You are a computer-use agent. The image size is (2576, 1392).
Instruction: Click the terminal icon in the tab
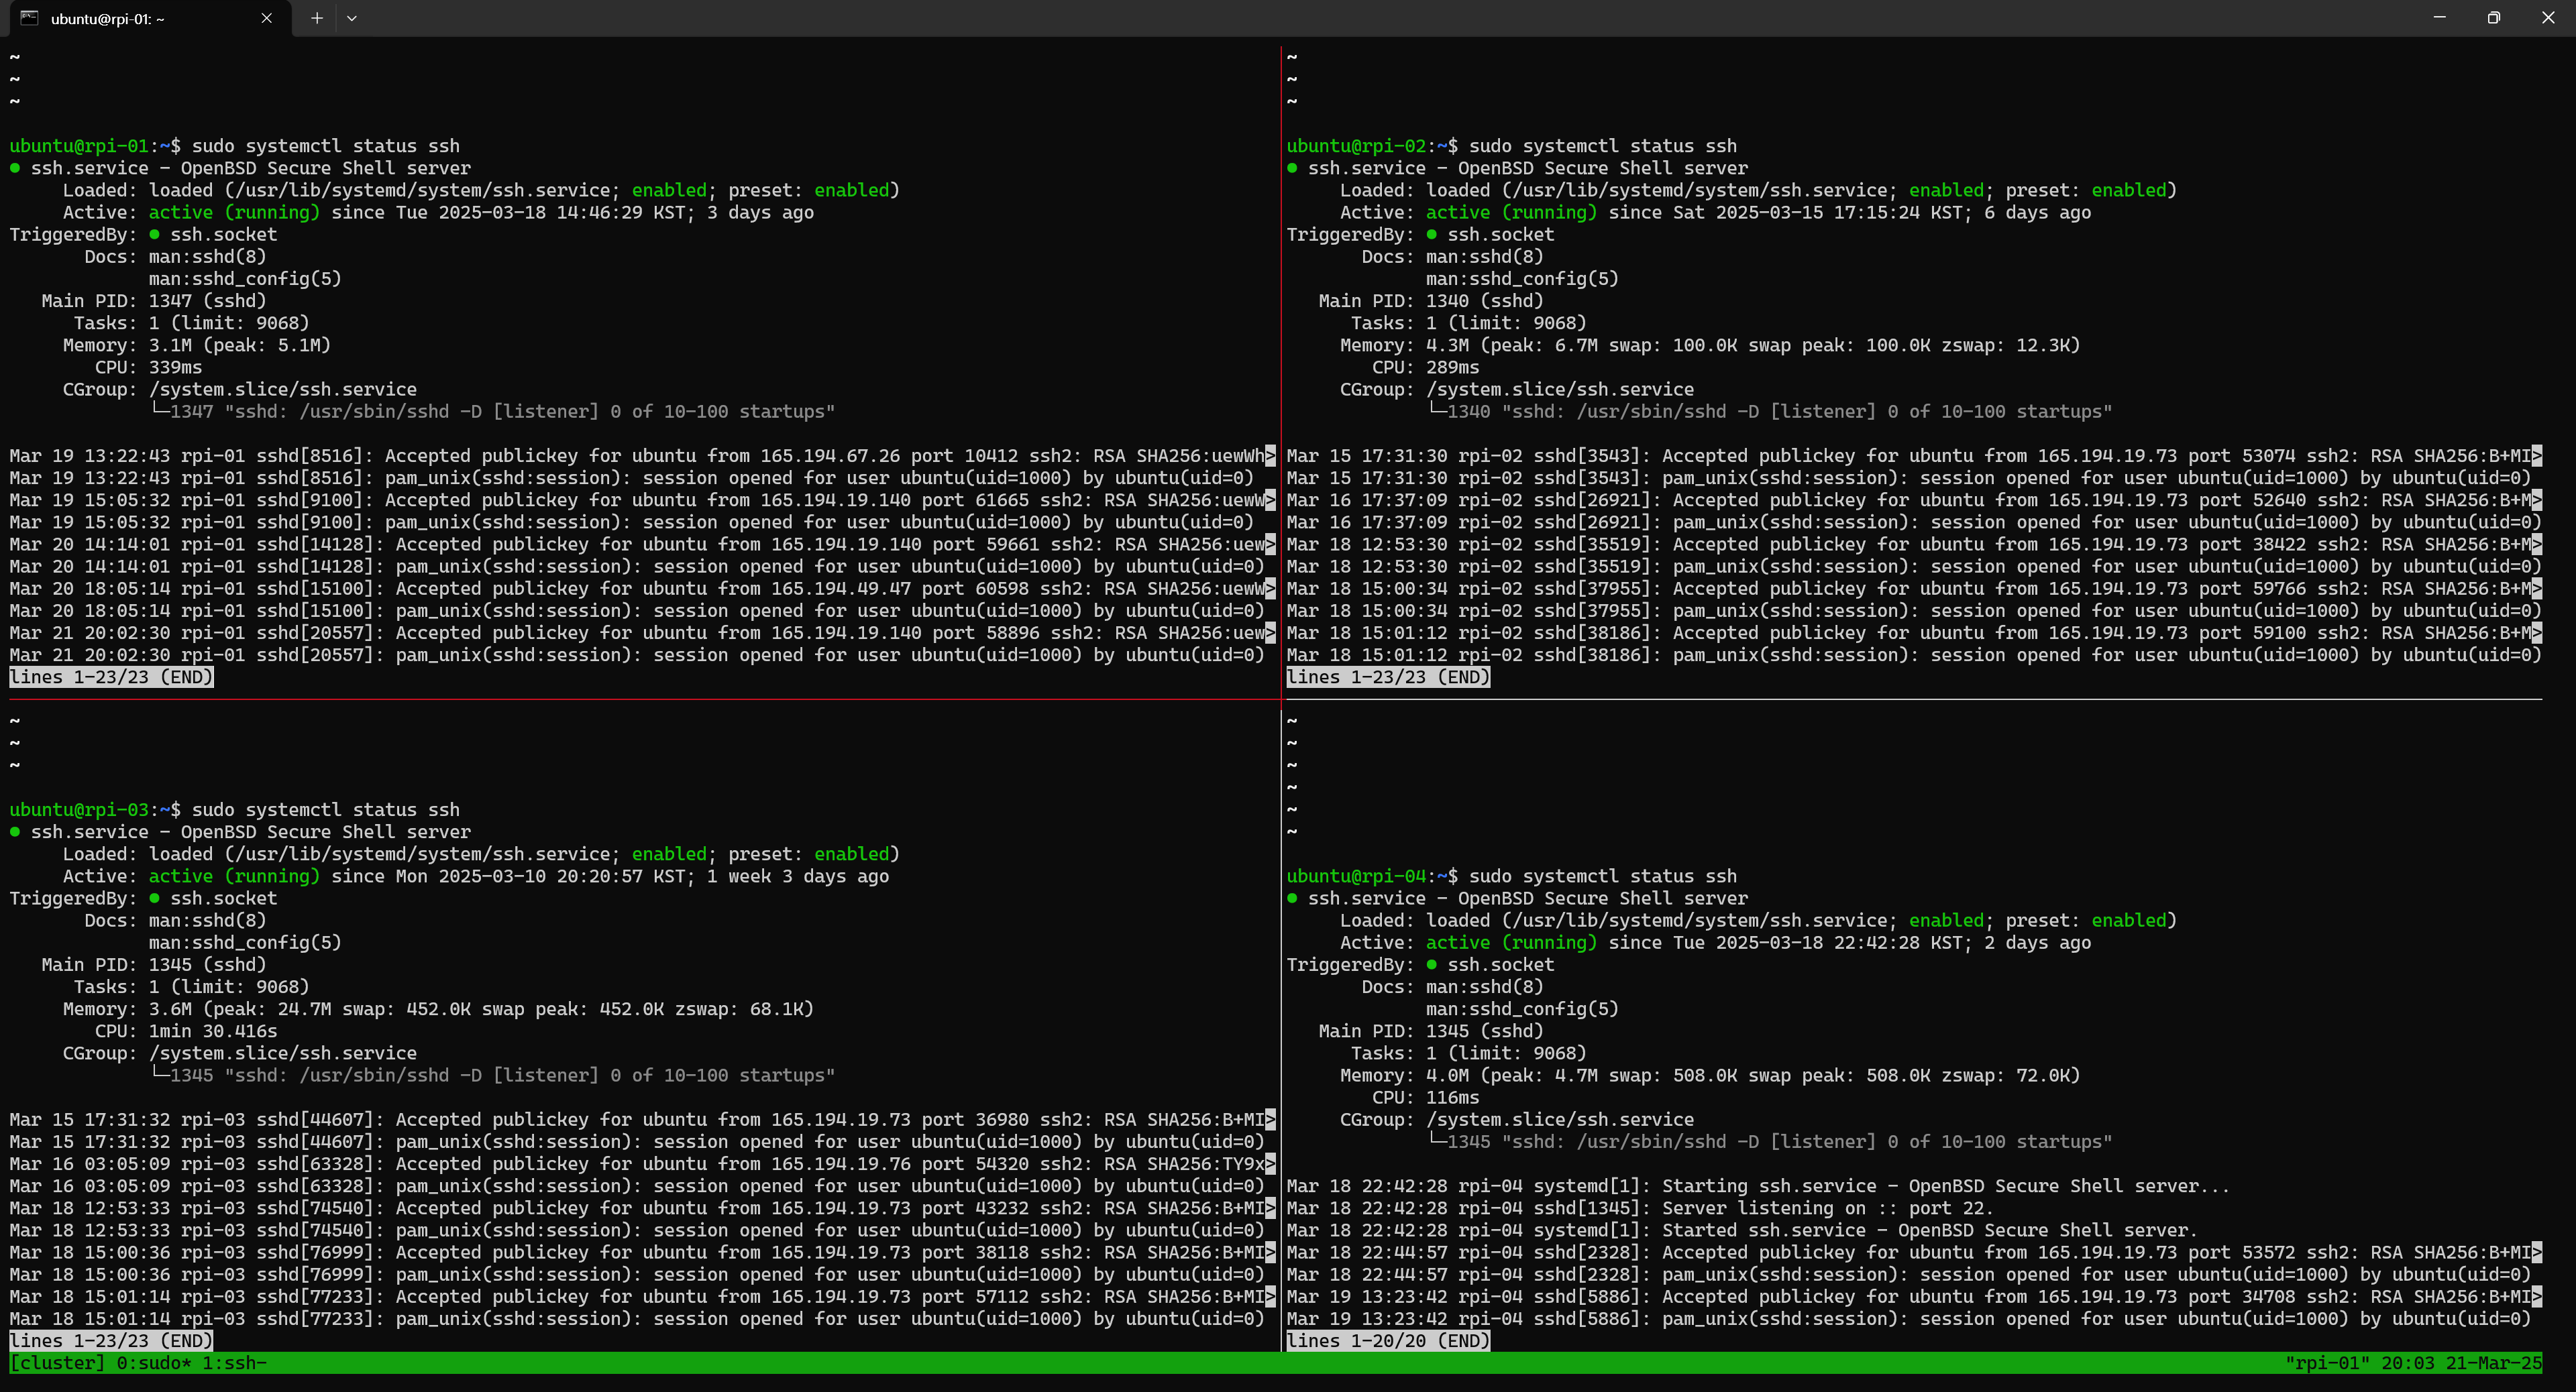(x=30, y=18)
